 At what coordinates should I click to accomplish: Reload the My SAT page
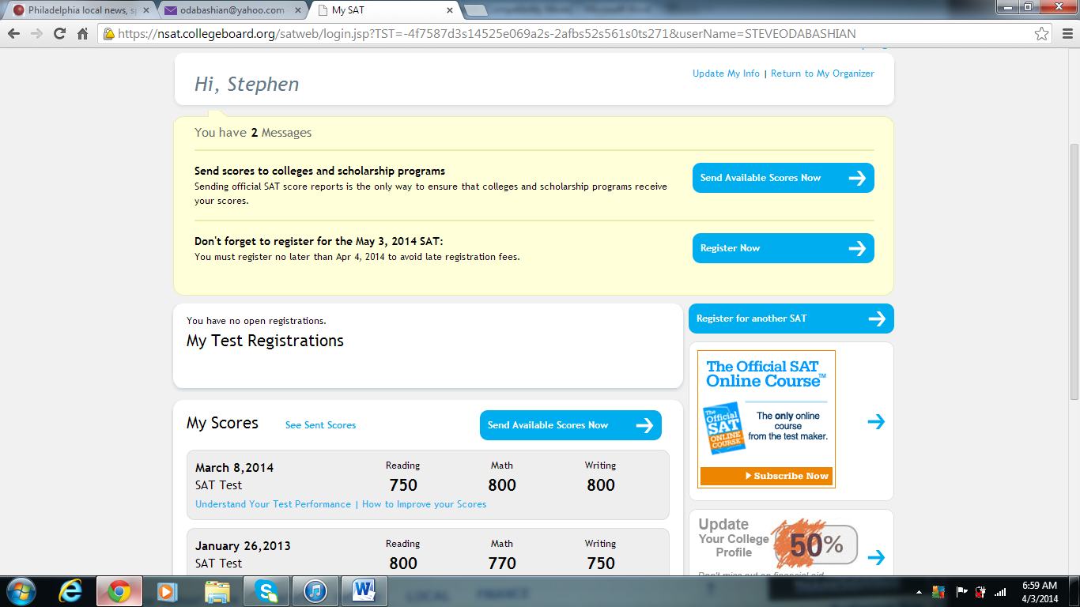(59, 34)
